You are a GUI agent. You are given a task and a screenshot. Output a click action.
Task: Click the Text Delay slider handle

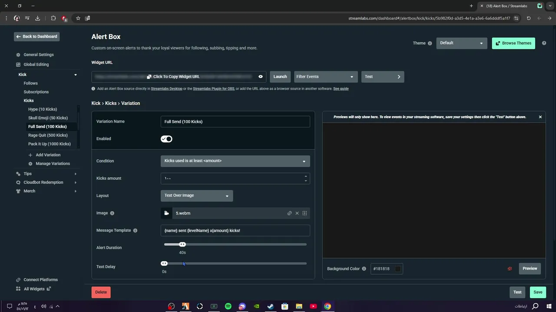click(x=164, y=264)
